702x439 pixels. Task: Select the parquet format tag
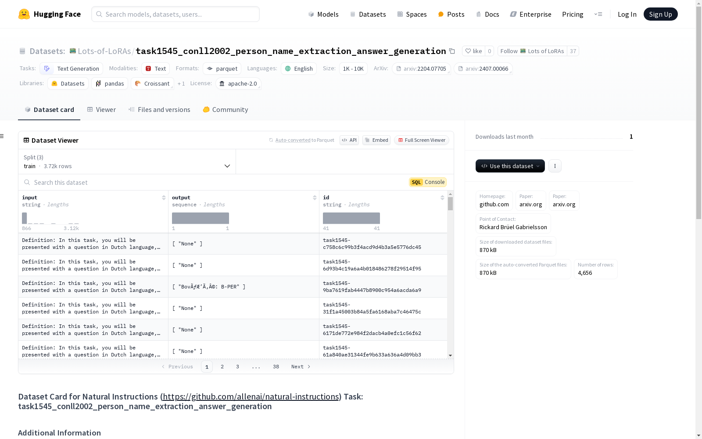(x=222, y=68)
